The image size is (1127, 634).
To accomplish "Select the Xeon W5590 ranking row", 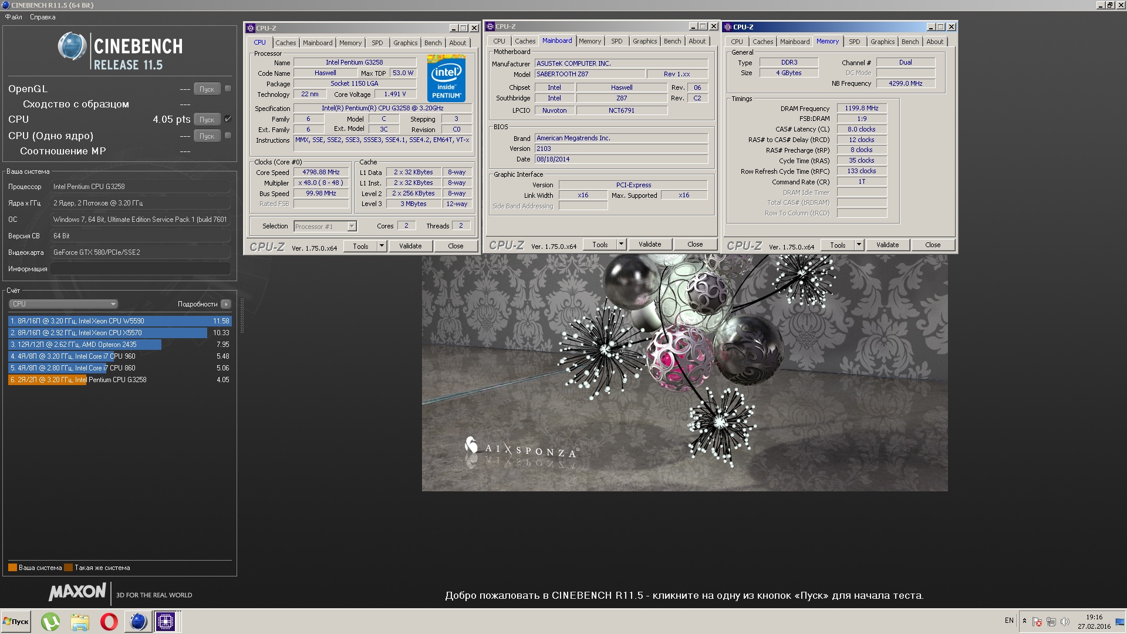I will tap(120, 321).
